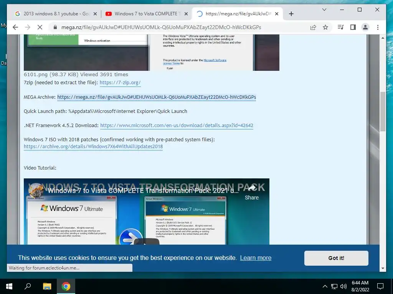
Task: Click the scrollbar down arrow
Action: [383, 268]
